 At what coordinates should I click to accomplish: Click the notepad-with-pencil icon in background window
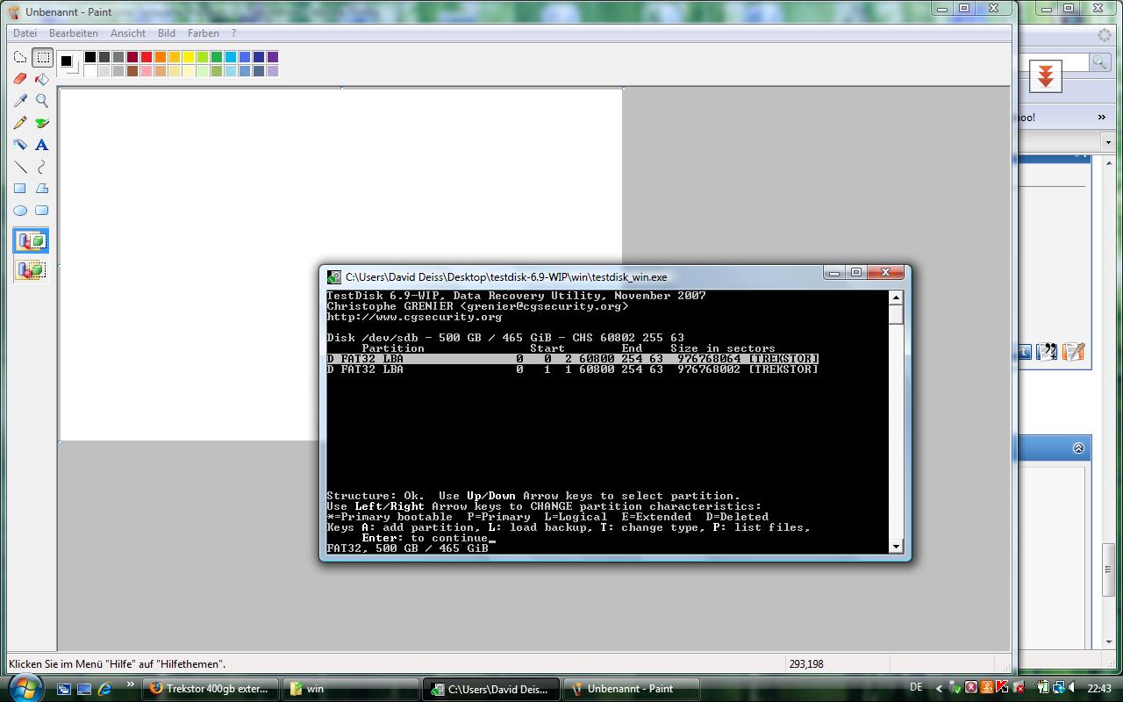point(1073,352)
